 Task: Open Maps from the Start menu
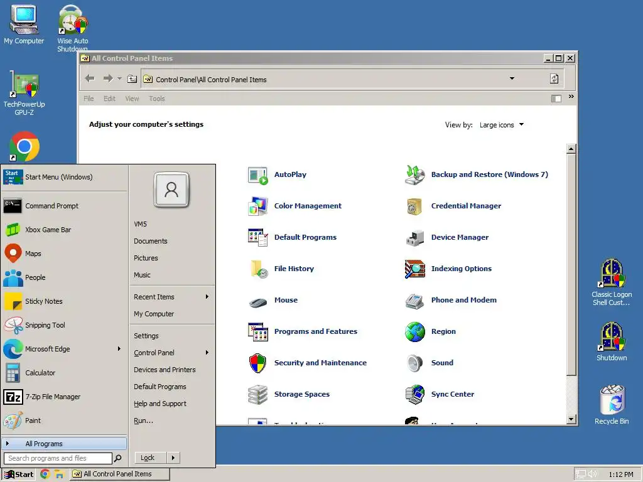point(65,254)
